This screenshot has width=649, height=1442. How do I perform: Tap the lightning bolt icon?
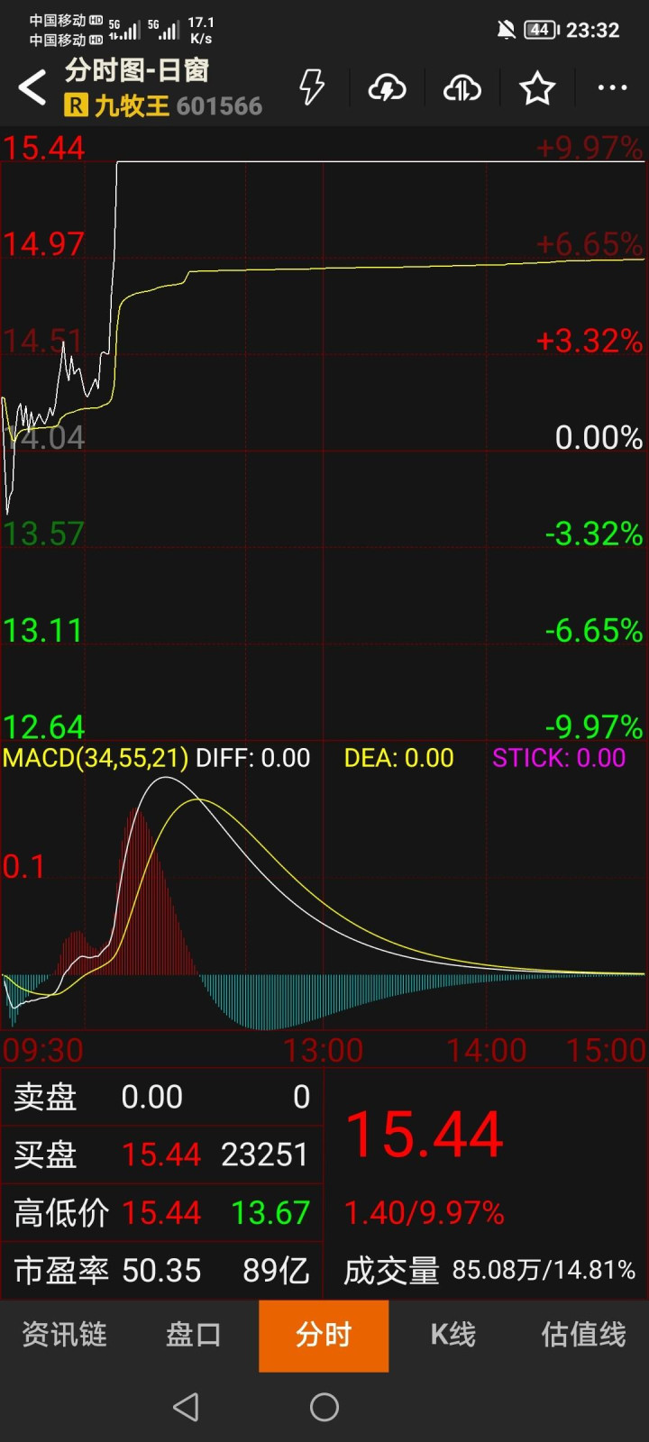[x=312, y=87]
